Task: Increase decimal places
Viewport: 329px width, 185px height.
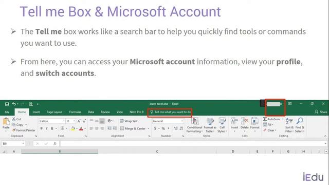Action: pyautogui.click(x=176, y=128)
